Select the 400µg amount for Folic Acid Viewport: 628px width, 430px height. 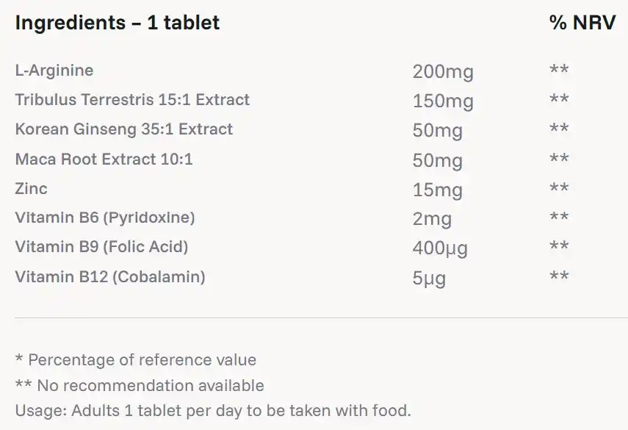click(441, 249)
